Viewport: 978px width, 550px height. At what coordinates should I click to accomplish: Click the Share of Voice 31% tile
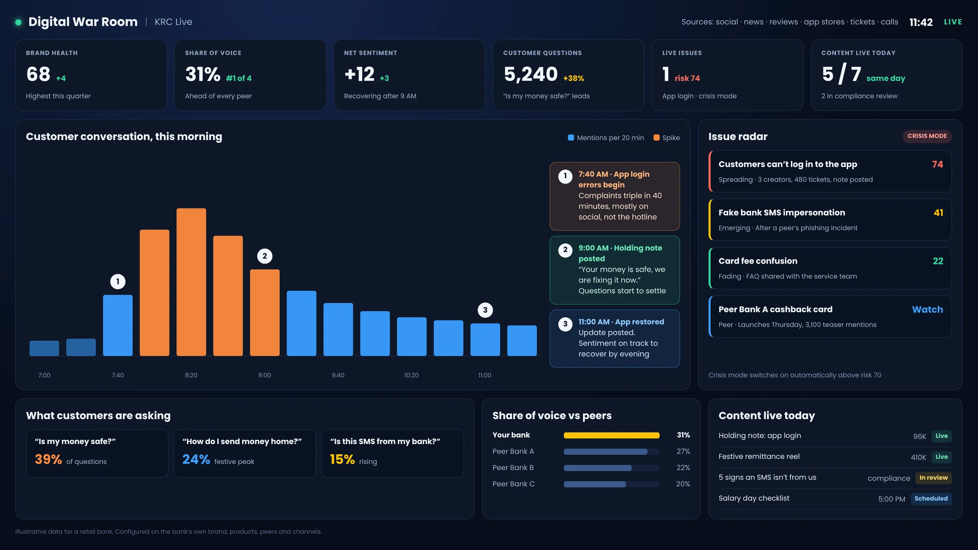pos(250,75)
